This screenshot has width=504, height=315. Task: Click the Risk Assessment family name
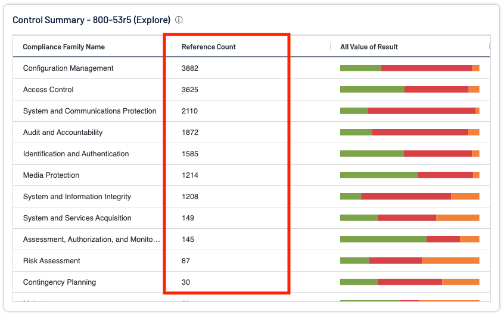pyautogui.click(x=51, y=261)
